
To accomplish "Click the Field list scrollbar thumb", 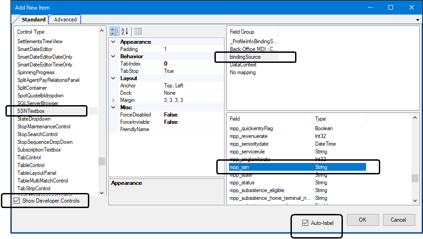I will [x=415, y=178].
